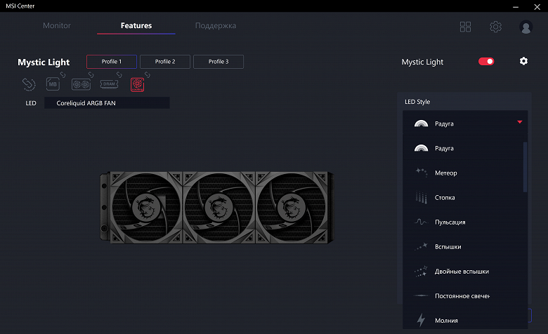Activate Profile 2
Image resolution: width=548 pixels, height=334 pixels.
[x=165, y=62]
